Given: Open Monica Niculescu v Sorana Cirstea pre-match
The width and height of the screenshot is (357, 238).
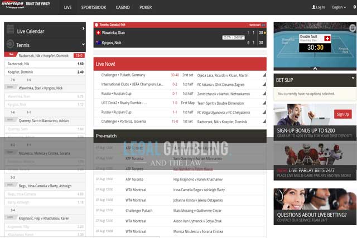Looking at the screenshot, I should point(198,231).
